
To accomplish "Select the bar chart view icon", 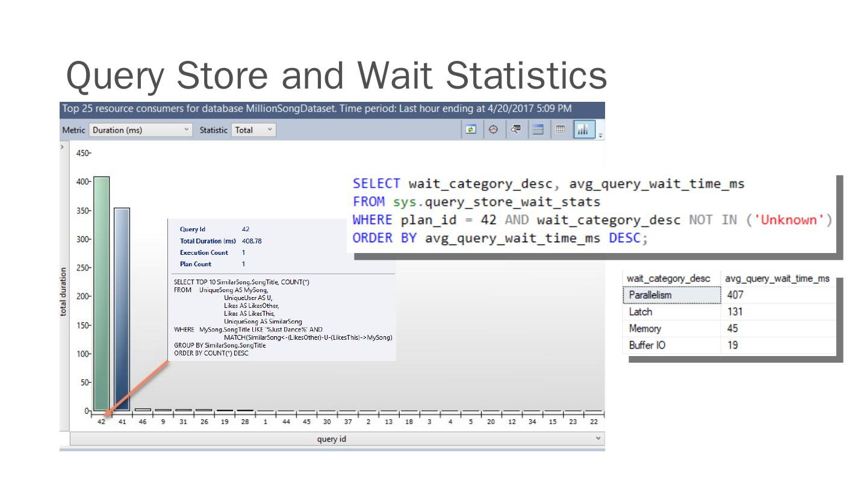I will tap(582, 130).
